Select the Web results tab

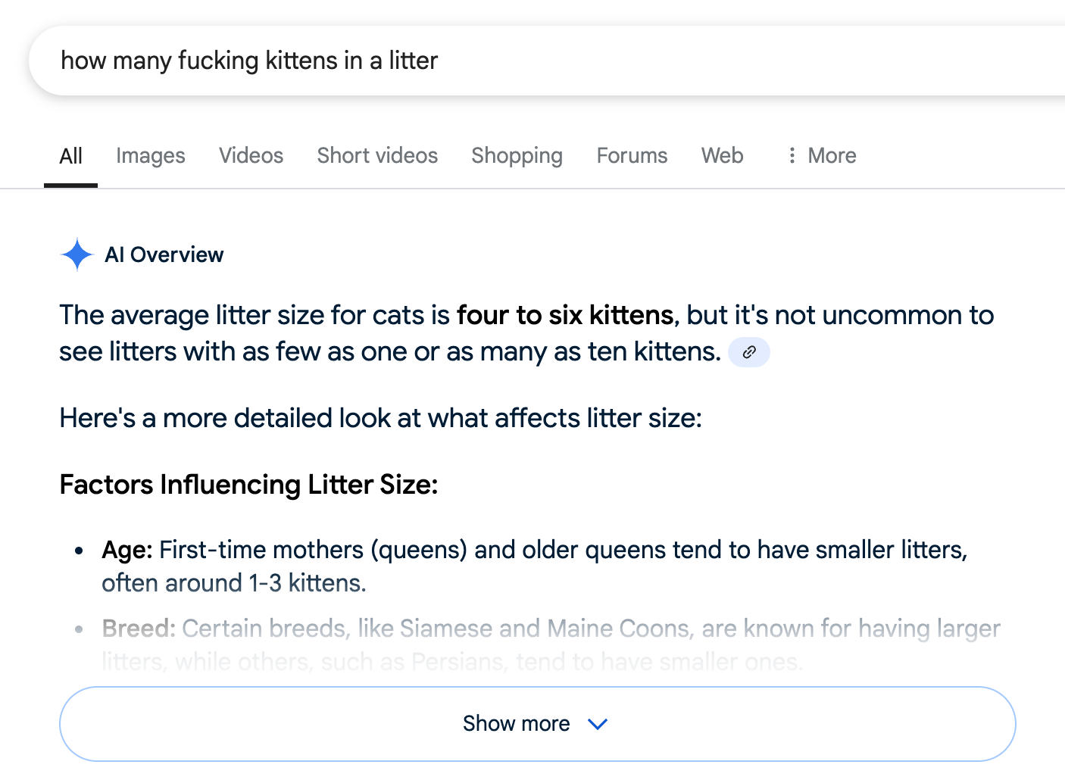tap(722, 156)
